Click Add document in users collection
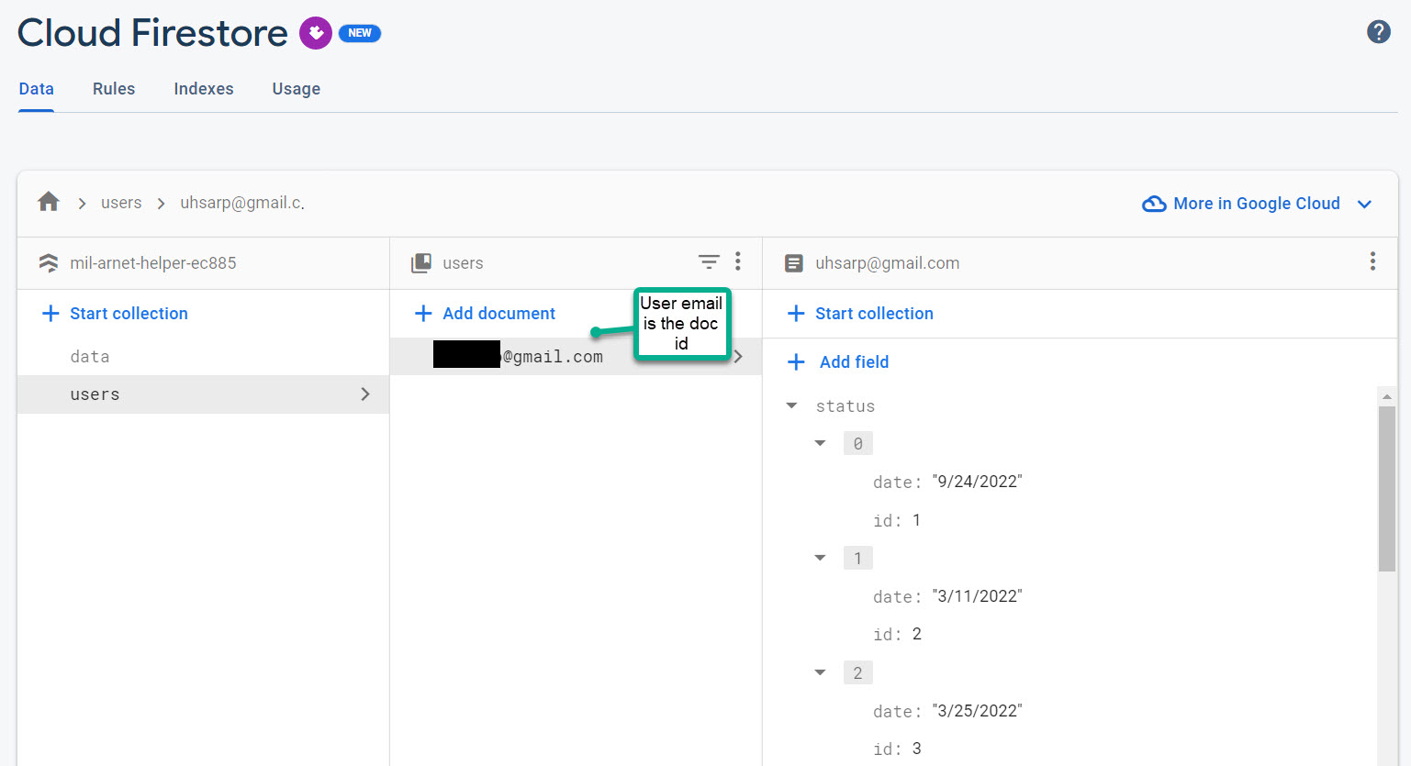This screenshot has height=766, width=1411. coord(485,314)
